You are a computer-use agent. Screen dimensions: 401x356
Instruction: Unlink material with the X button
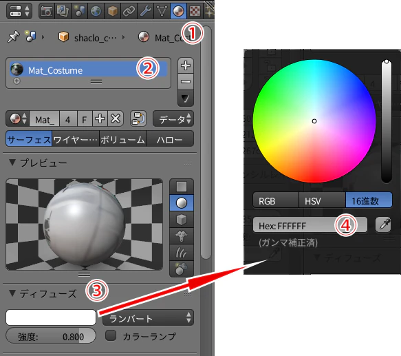116,119
